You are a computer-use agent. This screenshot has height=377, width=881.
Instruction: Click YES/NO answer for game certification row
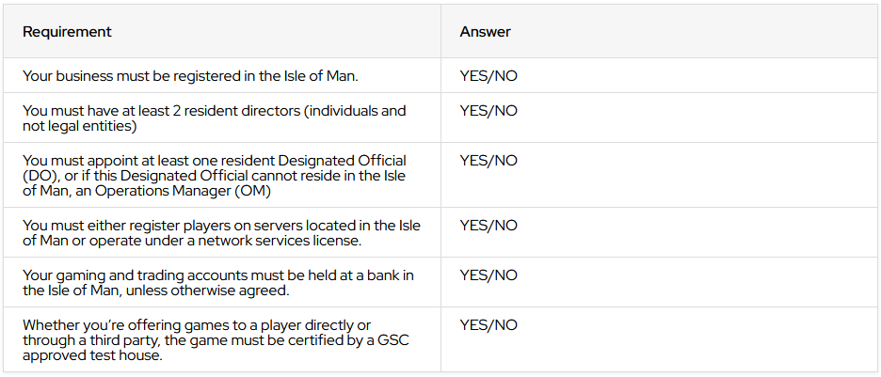489,325
